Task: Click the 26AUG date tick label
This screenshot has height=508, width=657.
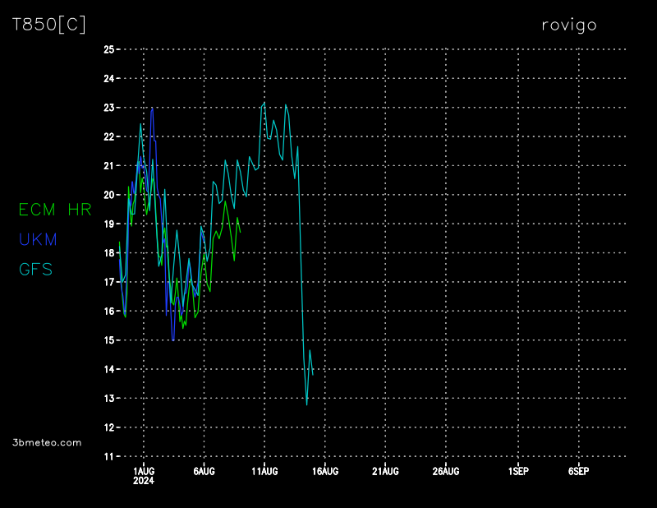Action: click(446, 471)
